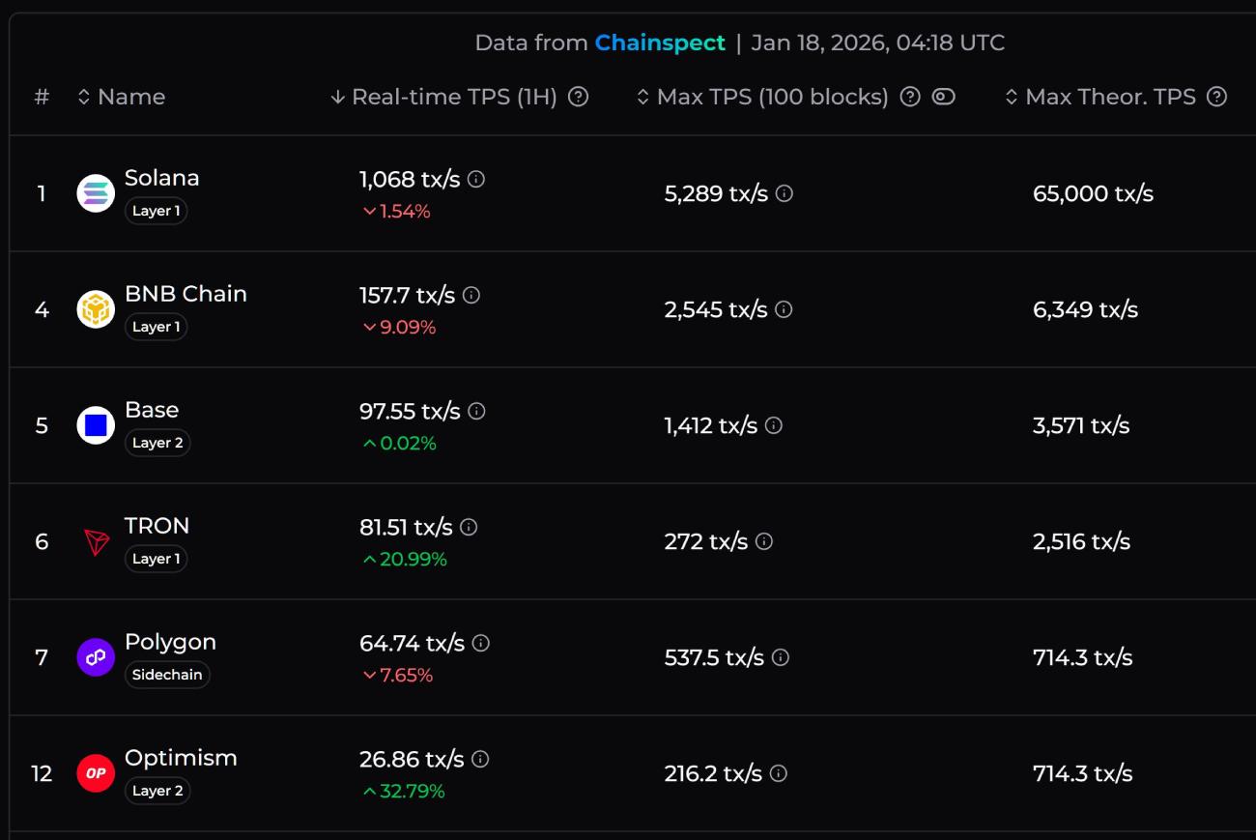Click the Optimism name entry

point(181,758)
